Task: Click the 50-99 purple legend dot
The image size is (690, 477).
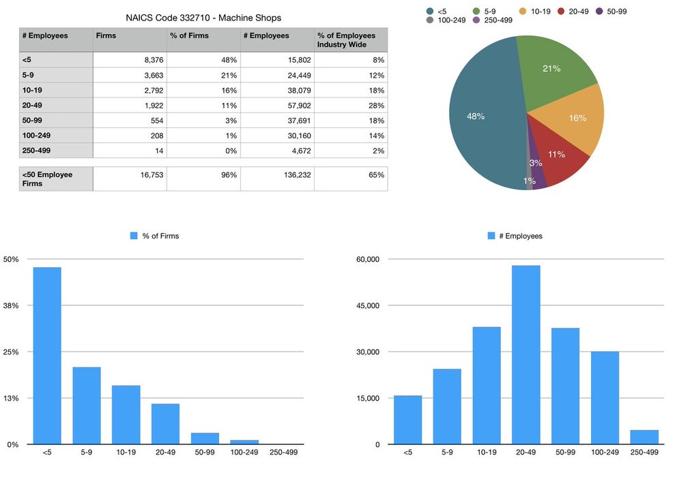Action: pos(599,12)
